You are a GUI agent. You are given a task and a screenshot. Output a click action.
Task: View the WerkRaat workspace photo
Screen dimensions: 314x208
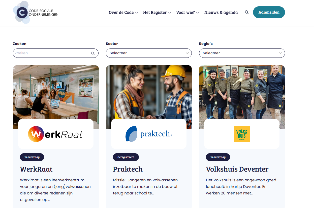pyautogui.click(x=56, y=92)
